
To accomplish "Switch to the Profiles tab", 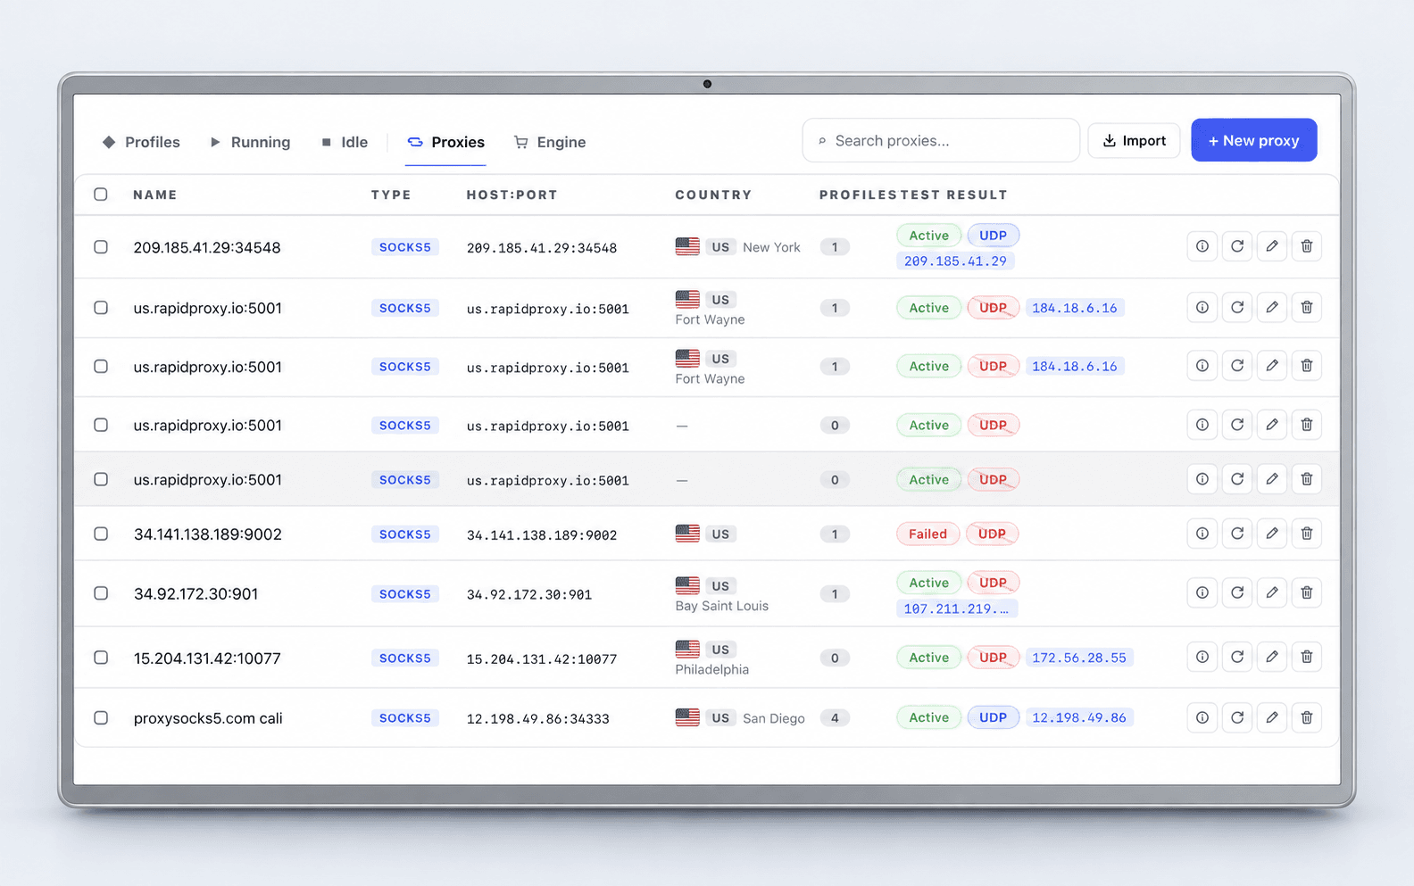I will [x=141, y=142].
